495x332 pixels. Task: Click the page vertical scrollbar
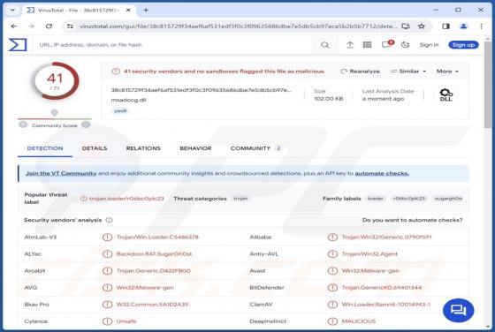tap(488, 183)
